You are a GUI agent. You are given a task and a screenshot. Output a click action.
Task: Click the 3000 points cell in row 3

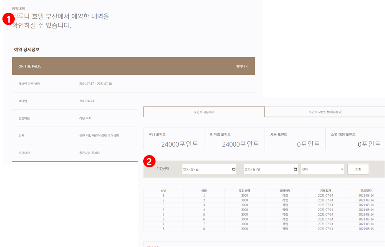tap(245, 205)
